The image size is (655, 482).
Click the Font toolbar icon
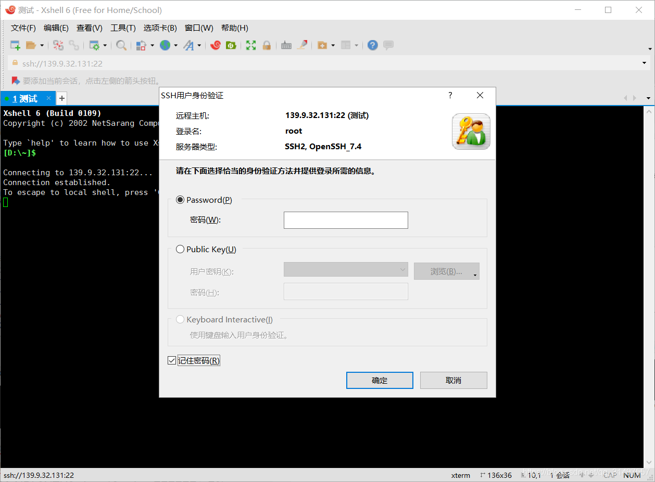188,45
